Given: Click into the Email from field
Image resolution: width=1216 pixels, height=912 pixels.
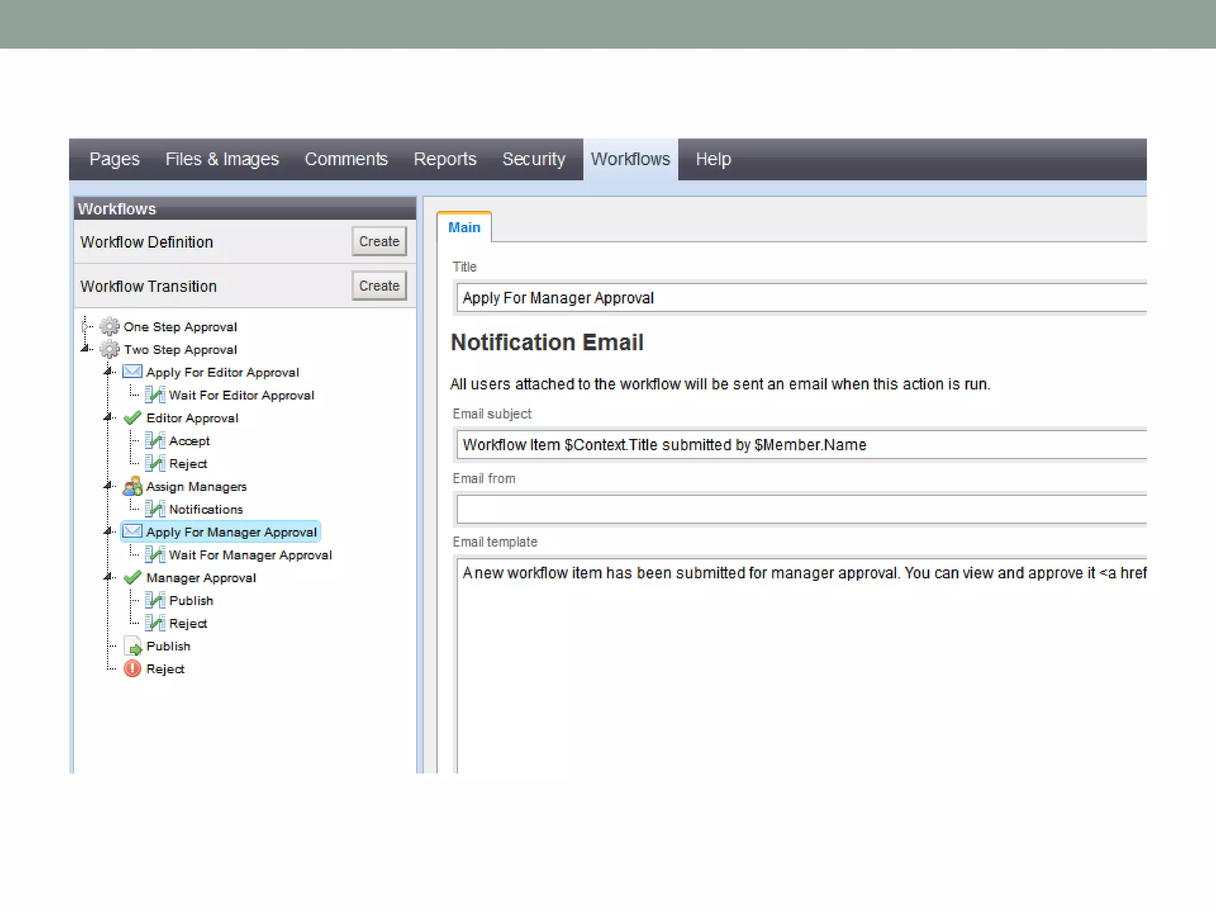Looking at the screenshot, I should (x=802, y=509).
